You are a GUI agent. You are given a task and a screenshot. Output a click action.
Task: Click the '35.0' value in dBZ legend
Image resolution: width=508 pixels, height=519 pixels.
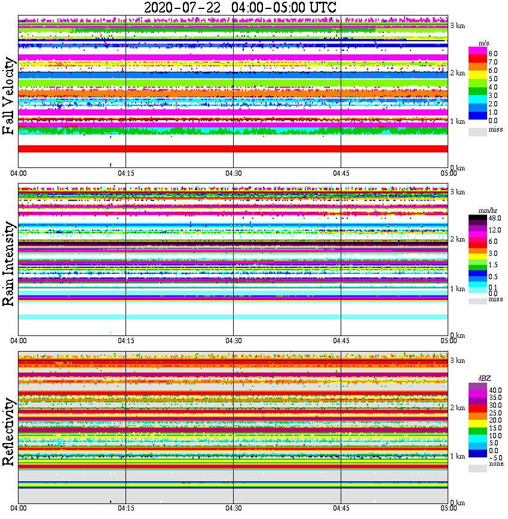(495, 398)
